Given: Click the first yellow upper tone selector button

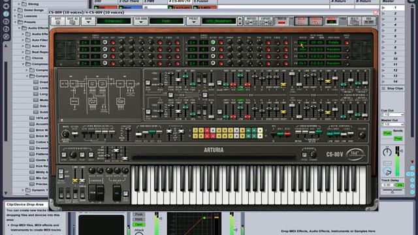Looking at the screenshot, I should pyautogui.click(x=195, y=131).
